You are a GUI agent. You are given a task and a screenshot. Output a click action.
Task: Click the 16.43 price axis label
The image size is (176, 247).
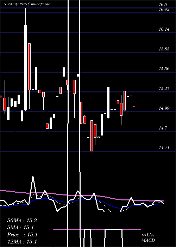pyautogui.click(x=164, y=10)
